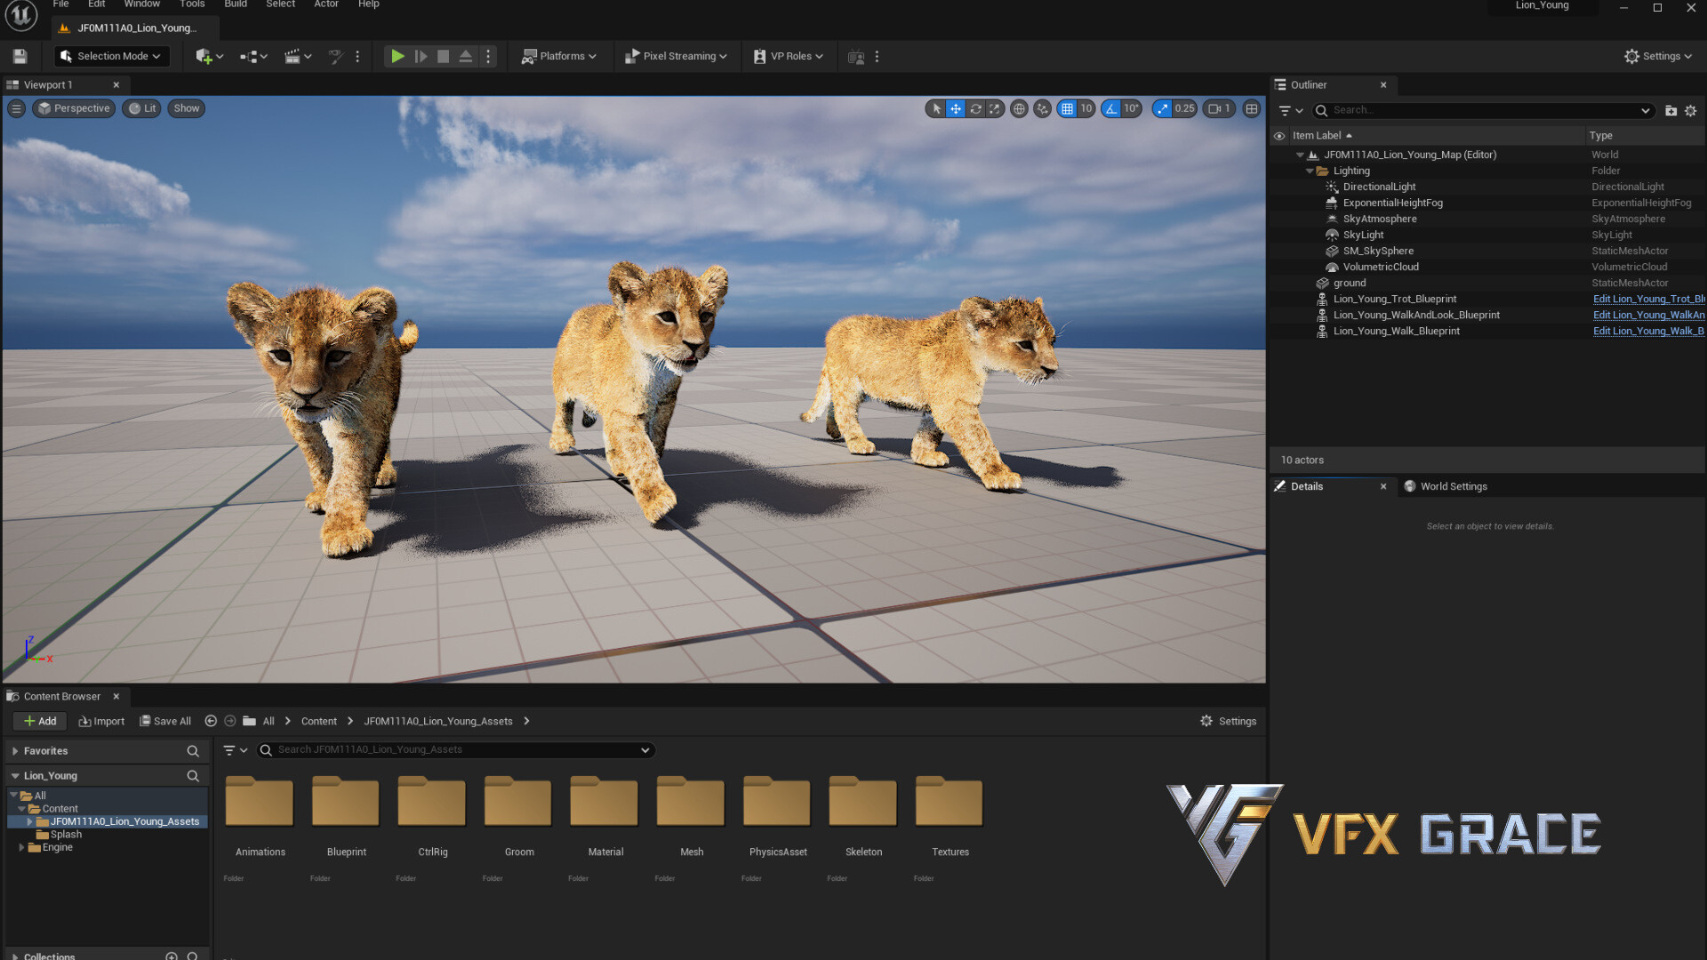Open the Platforms dropdown
Viewport: 1707px width, 960px height.
coord(559,55)
